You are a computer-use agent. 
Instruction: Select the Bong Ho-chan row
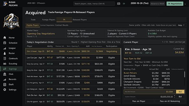(x=73, y=70)
